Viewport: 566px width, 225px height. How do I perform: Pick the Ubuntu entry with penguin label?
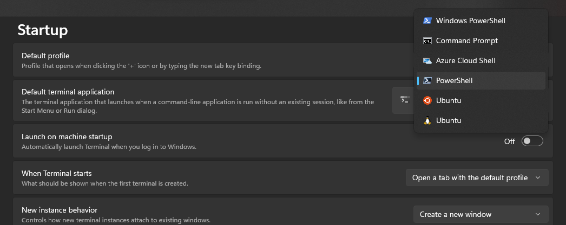481,121
